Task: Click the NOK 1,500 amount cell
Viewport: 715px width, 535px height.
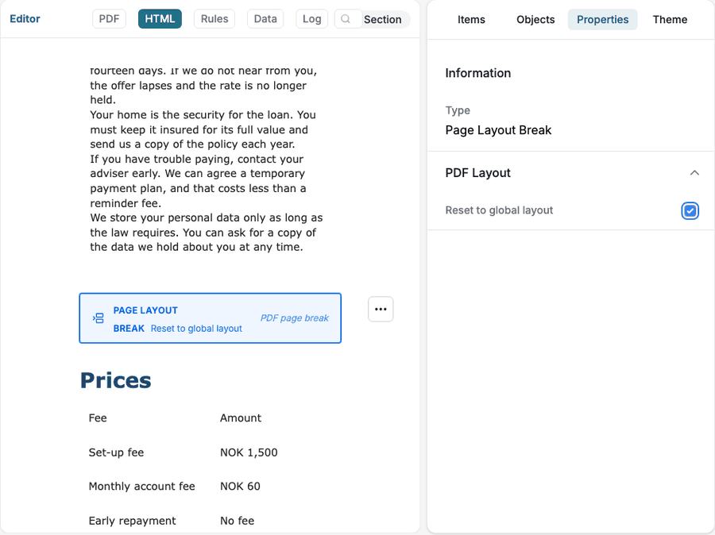Action: point(249,452)
